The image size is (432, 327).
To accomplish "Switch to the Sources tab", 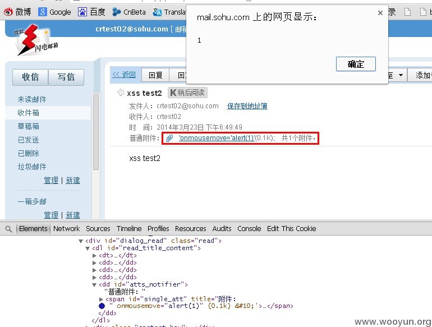I will coord(98,229).
